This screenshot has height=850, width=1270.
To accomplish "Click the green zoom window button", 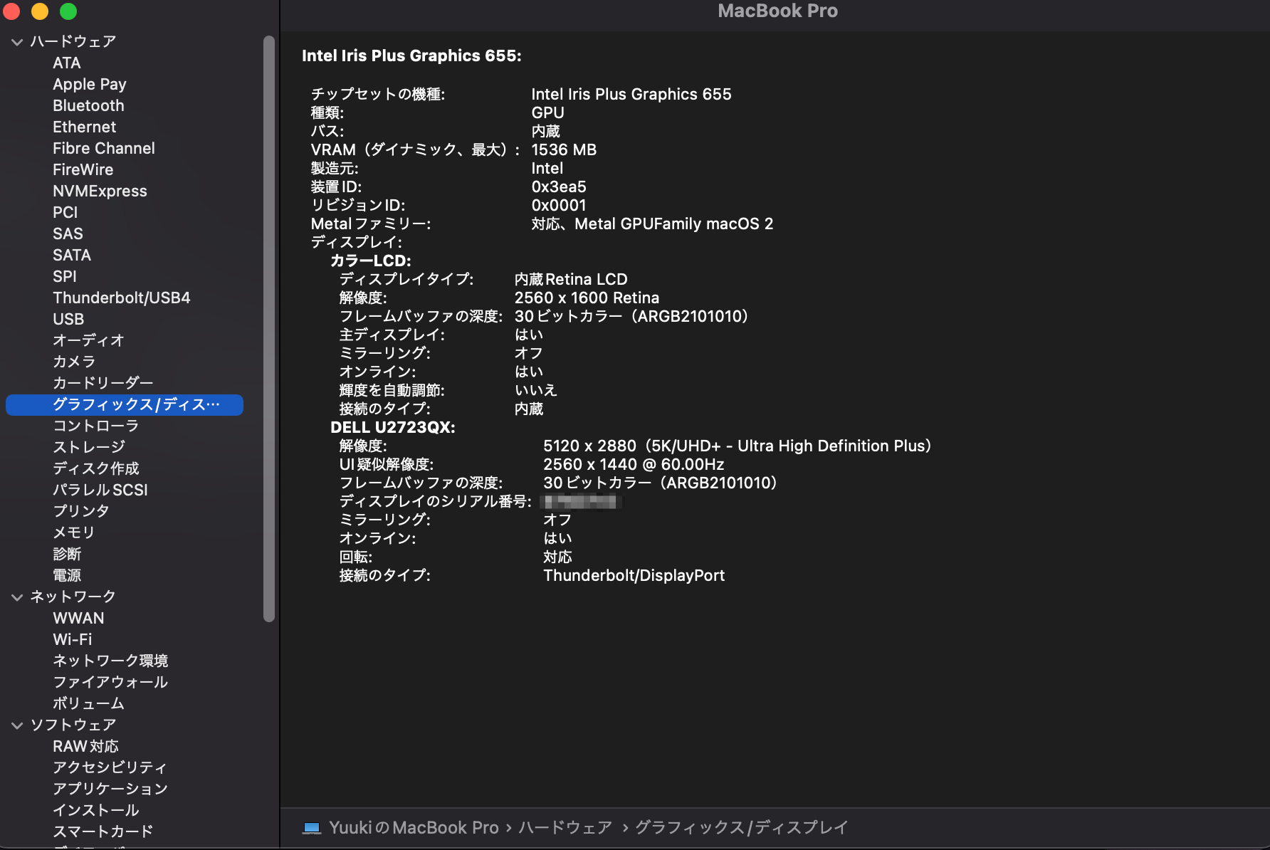I will click(x=68, y=11).
